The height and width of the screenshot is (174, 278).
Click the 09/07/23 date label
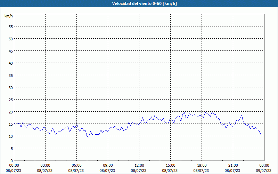point(264,171)
